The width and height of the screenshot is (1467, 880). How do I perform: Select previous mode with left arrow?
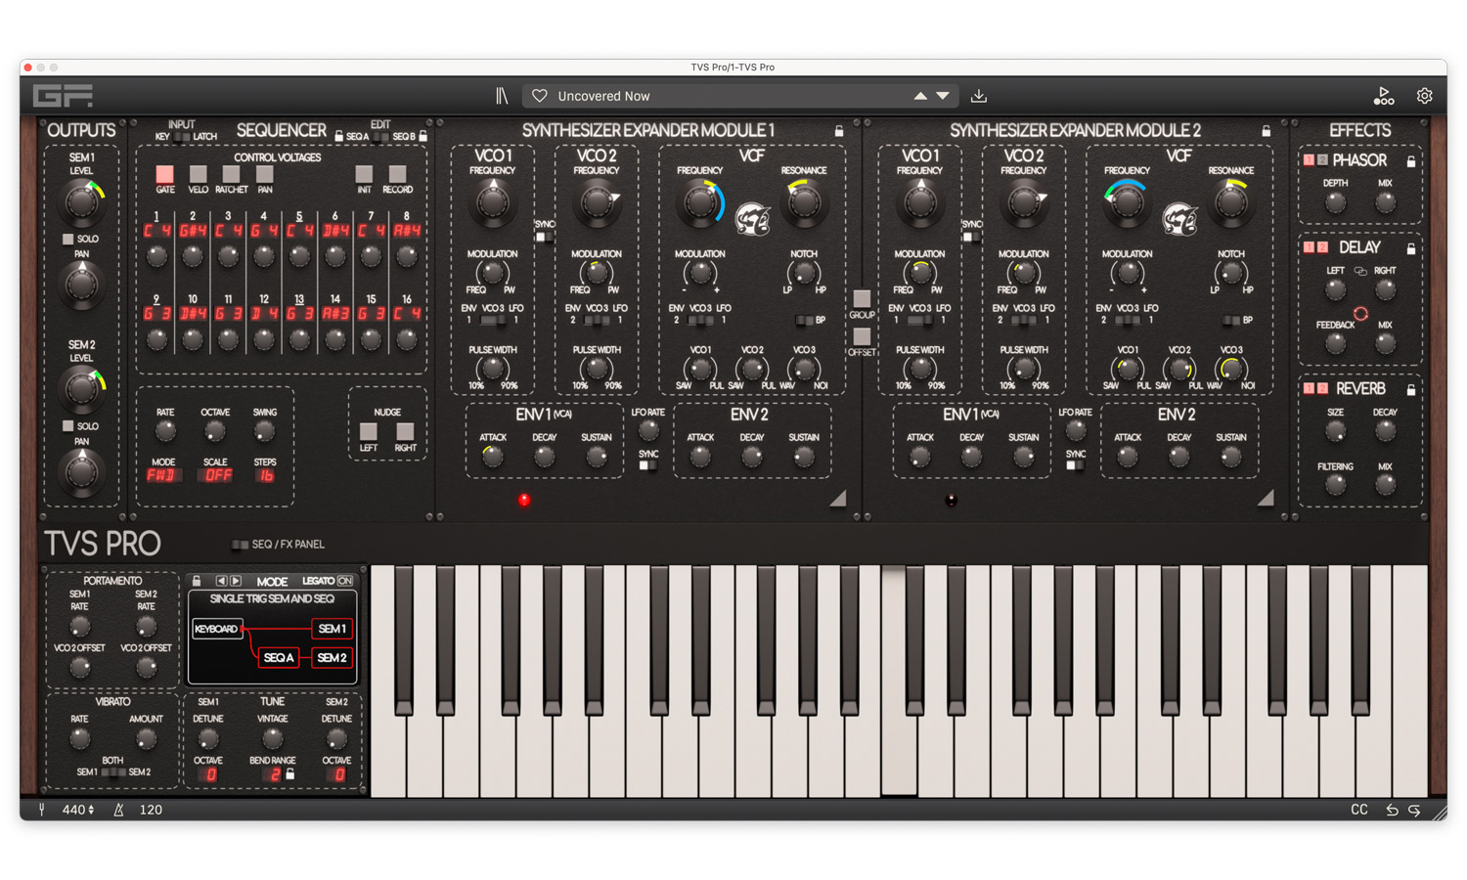click(x=221, y=581)
